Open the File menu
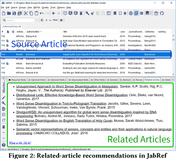This screenshot has width=176, height=159. coord(2,7)
